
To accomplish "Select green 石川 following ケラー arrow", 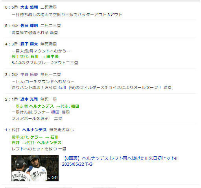I will (x=54, y=137).
